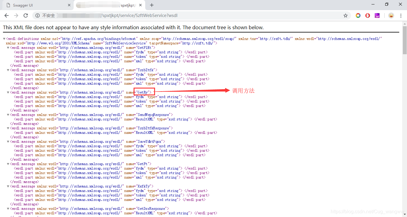Restore down the Chrome window
Image resolution: width=407 pixels, height=217 pixels.
387,4
